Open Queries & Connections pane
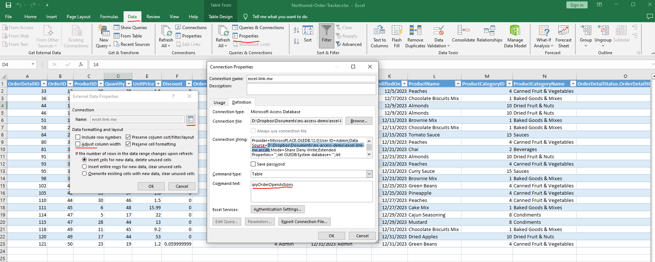This screenshot has height=262, width=655. [x=258, y=28]
